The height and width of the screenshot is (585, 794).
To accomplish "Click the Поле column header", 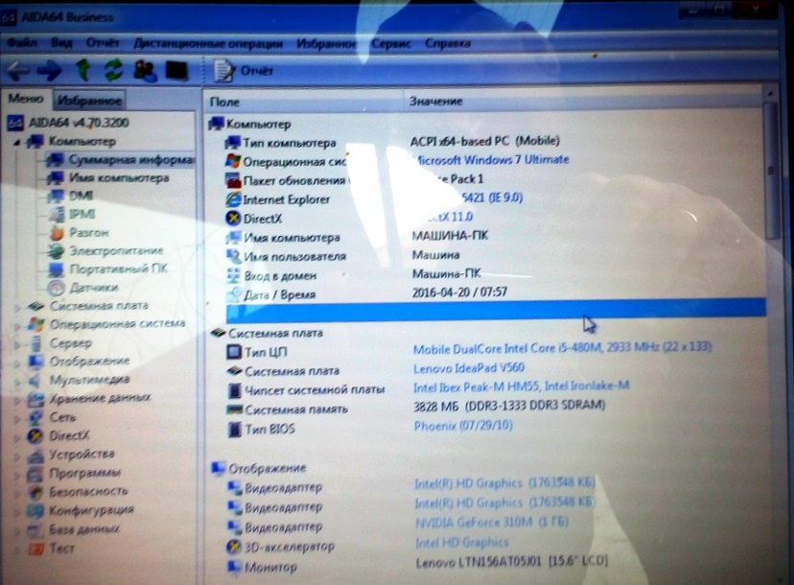I will click(x=303, y=102).
